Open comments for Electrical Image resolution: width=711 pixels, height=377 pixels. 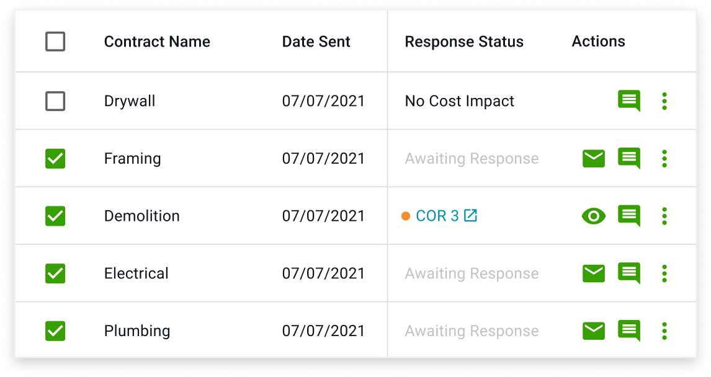(x=629, y=273)
